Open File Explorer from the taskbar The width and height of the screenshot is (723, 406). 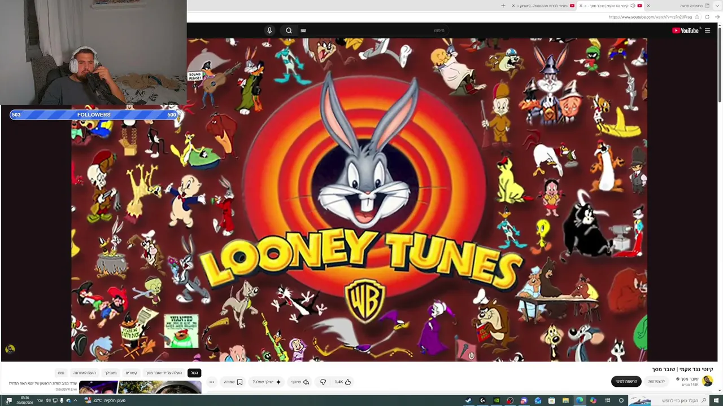(x=565, y=400)
